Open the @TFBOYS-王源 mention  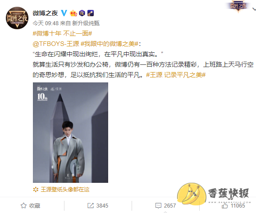56,44
